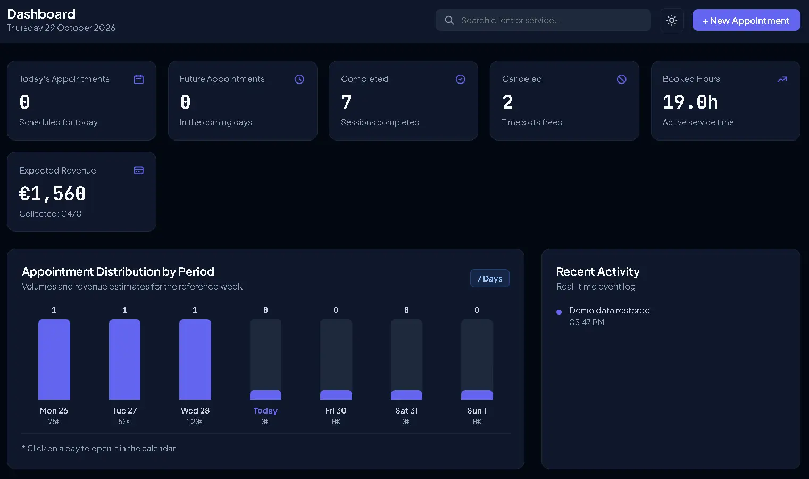
Task: Create a new appointment
Action: [746, 20]
